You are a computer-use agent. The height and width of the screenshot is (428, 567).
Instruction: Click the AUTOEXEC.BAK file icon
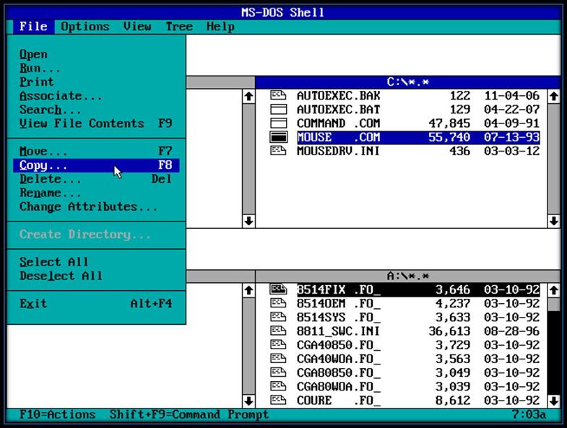(278, 95)
